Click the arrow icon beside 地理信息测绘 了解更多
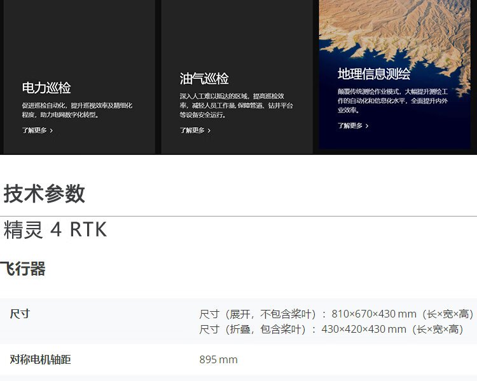This screenshot has height=381, width=477. pyautogui.click(x=367, y=126)
